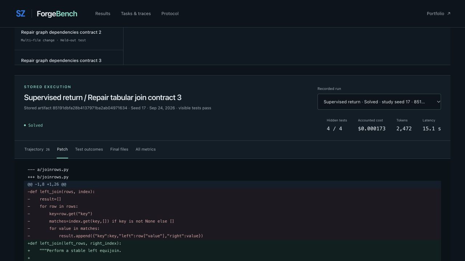Switch to the Final files tab
This screenshot has width=465, height=261.
pyautogui.click(x=119, y=149)
